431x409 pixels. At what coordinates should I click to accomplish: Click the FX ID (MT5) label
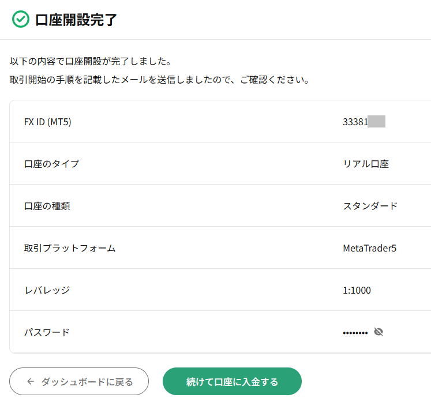[x=48, y=122]
